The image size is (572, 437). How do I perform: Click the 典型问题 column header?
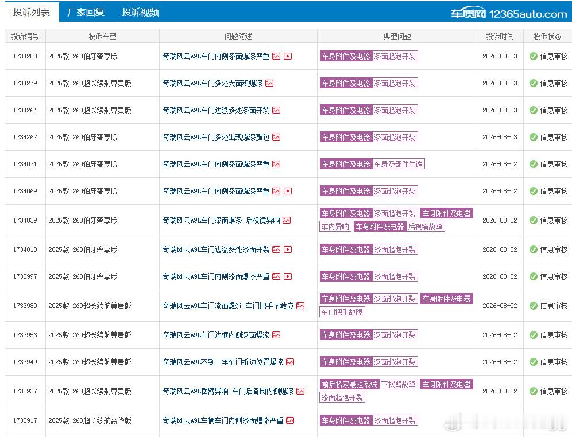397,36
